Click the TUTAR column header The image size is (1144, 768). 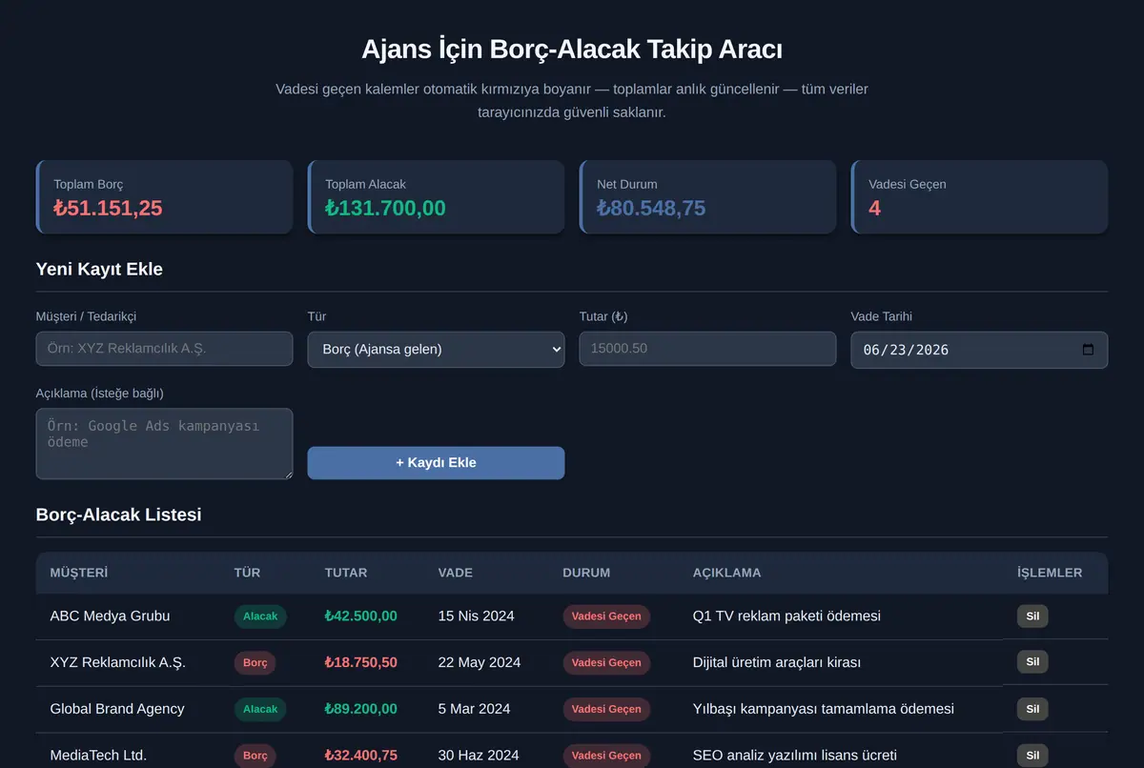pos(346,573)
